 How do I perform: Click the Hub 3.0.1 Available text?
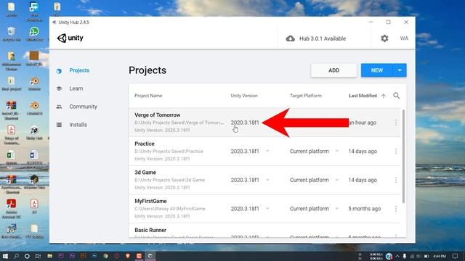tap(323, 38)
